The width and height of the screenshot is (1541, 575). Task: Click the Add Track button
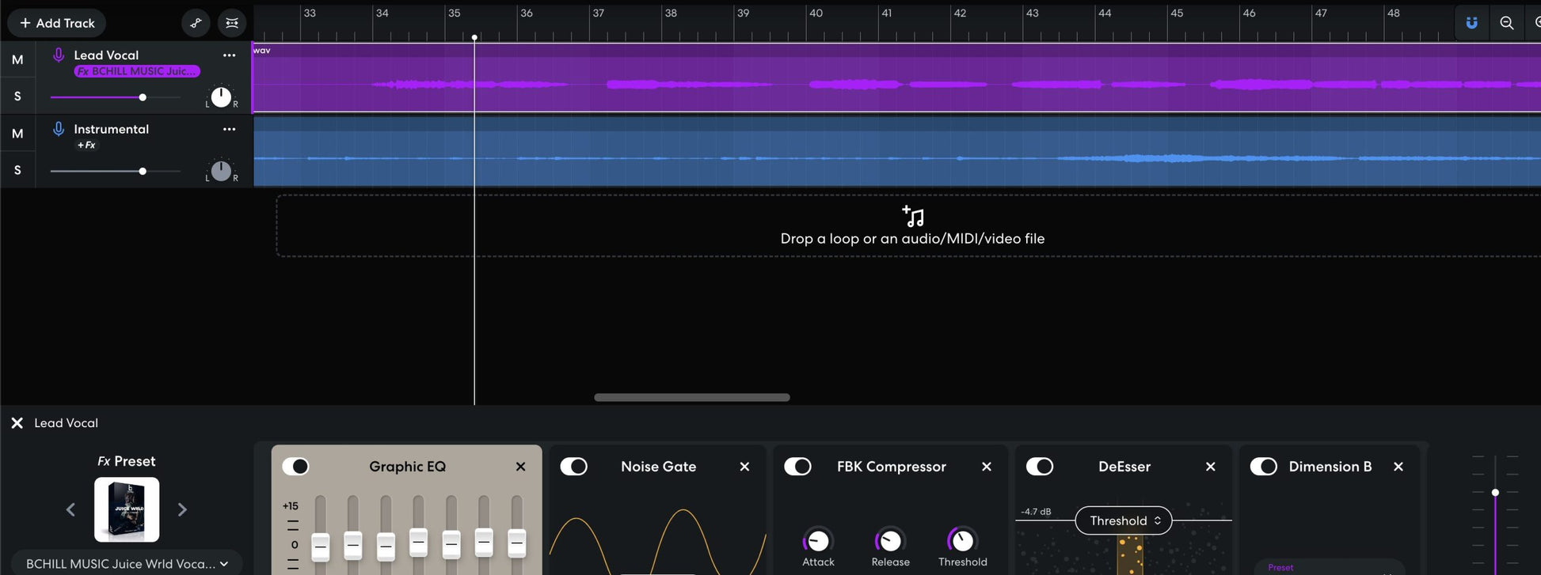coord(57,23)
